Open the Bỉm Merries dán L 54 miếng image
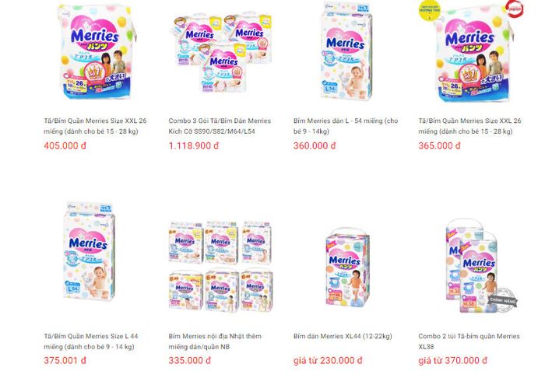The width and height of the screenshot is (545, 371). click(346, 51)
